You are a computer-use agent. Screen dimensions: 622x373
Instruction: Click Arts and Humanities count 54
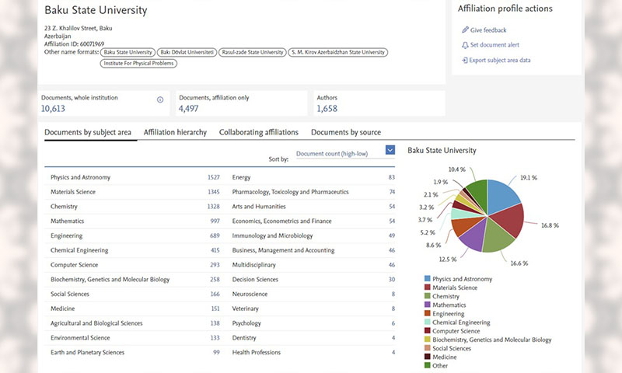click(392, 207)
